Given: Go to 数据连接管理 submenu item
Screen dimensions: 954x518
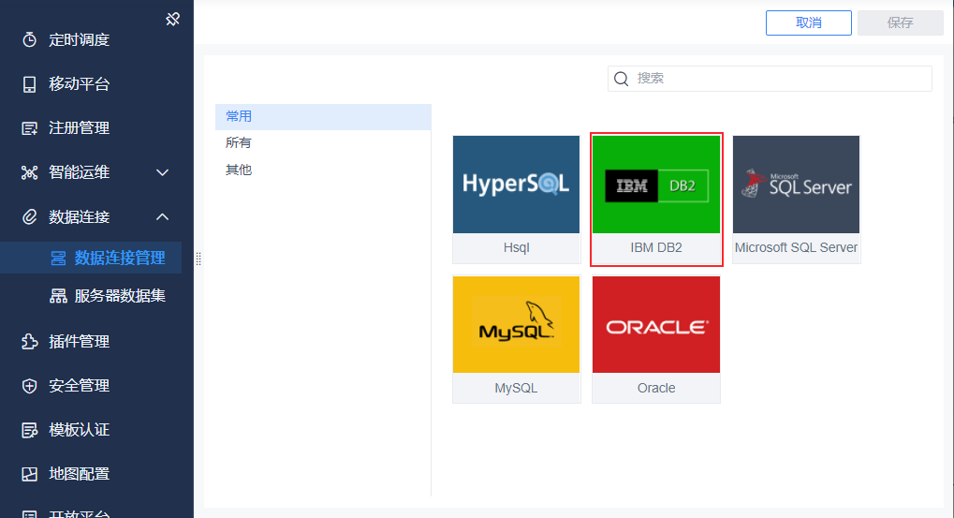Looking at the screenshot, I should (x=91, y=259).
